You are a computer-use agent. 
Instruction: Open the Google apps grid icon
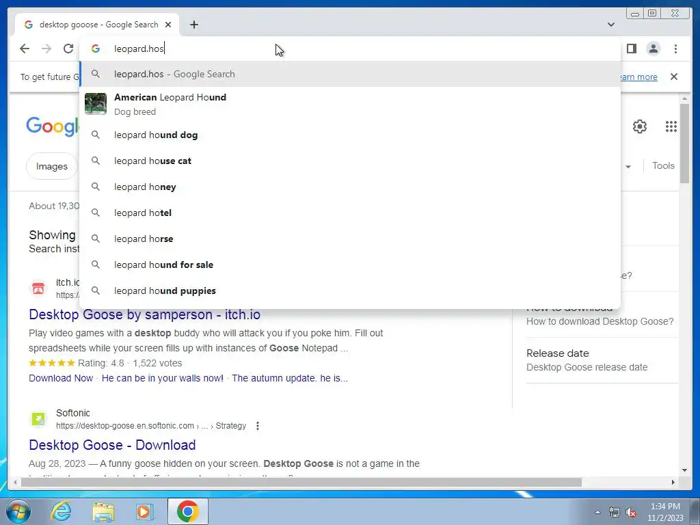coord(671,126)
